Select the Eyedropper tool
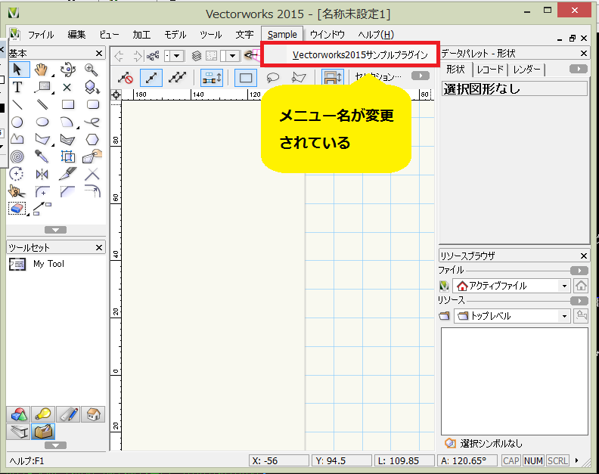Viewport: 599px width, 474px height. (42, 156)
